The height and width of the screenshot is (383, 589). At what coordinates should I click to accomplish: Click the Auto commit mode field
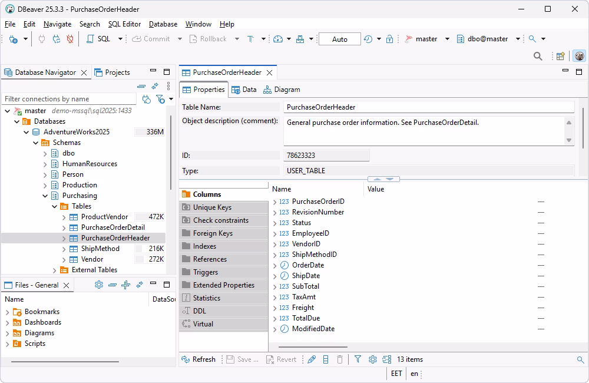[x=340, y=39]
